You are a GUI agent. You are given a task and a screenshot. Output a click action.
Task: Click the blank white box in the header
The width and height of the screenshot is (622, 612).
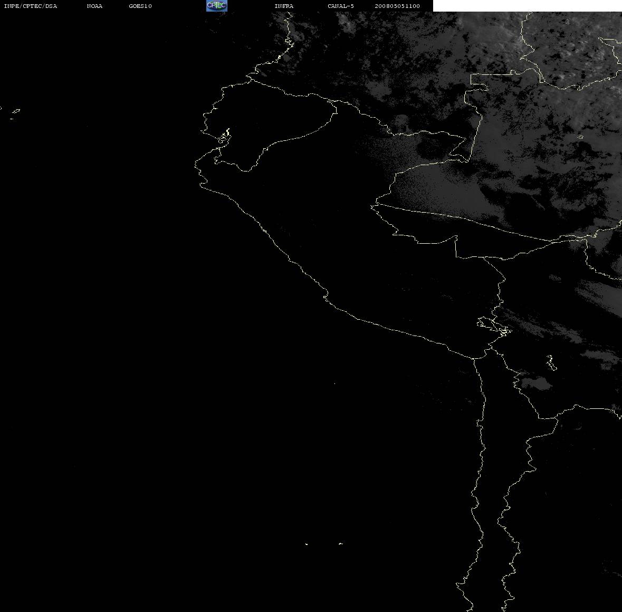[x=527, y=6]
